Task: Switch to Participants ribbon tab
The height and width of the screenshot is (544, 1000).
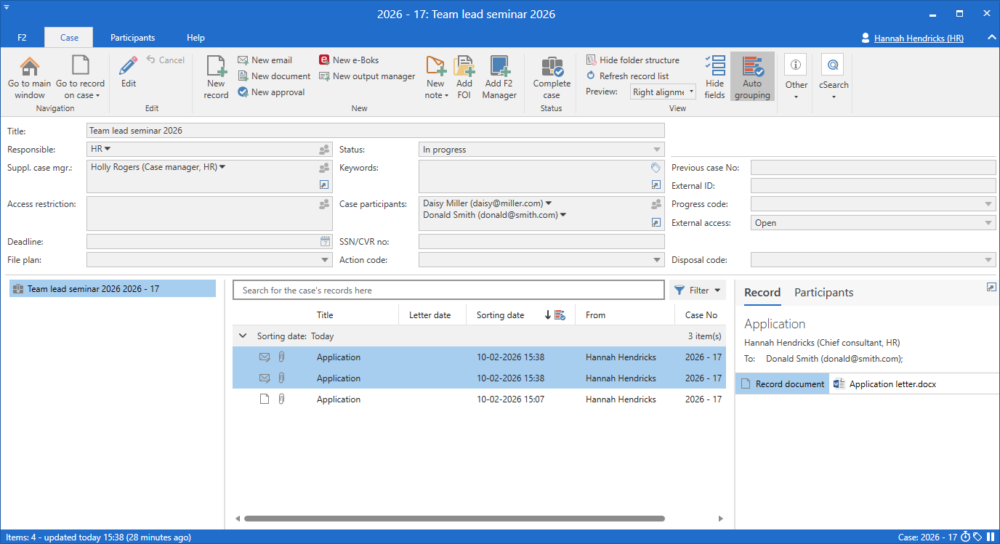Action: point(132,38)
